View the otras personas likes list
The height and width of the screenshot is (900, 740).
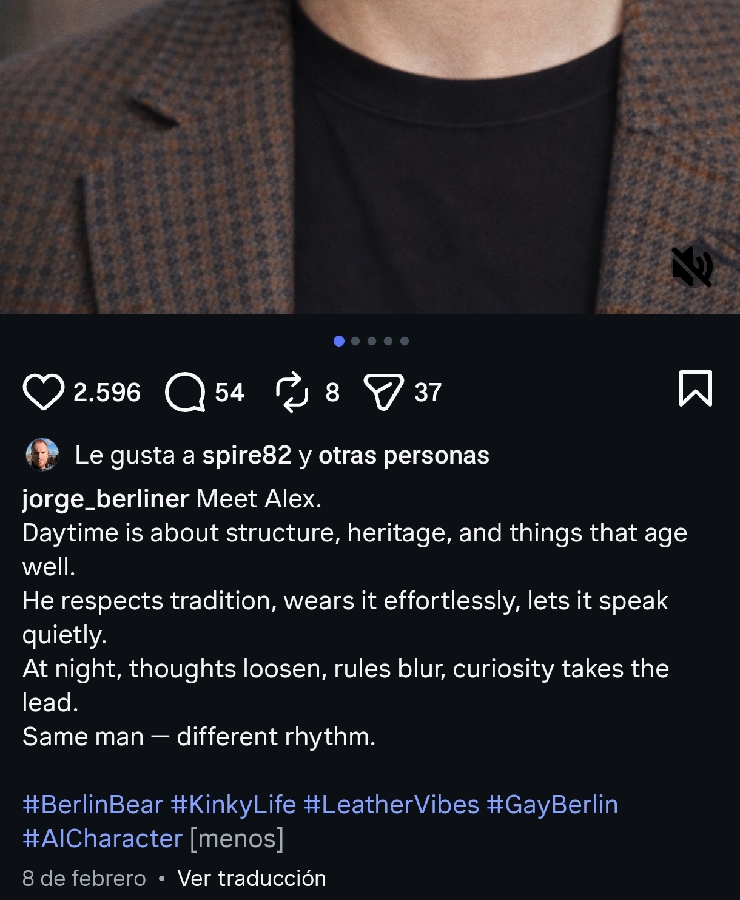pyautogui.click(x=404, y=455)
